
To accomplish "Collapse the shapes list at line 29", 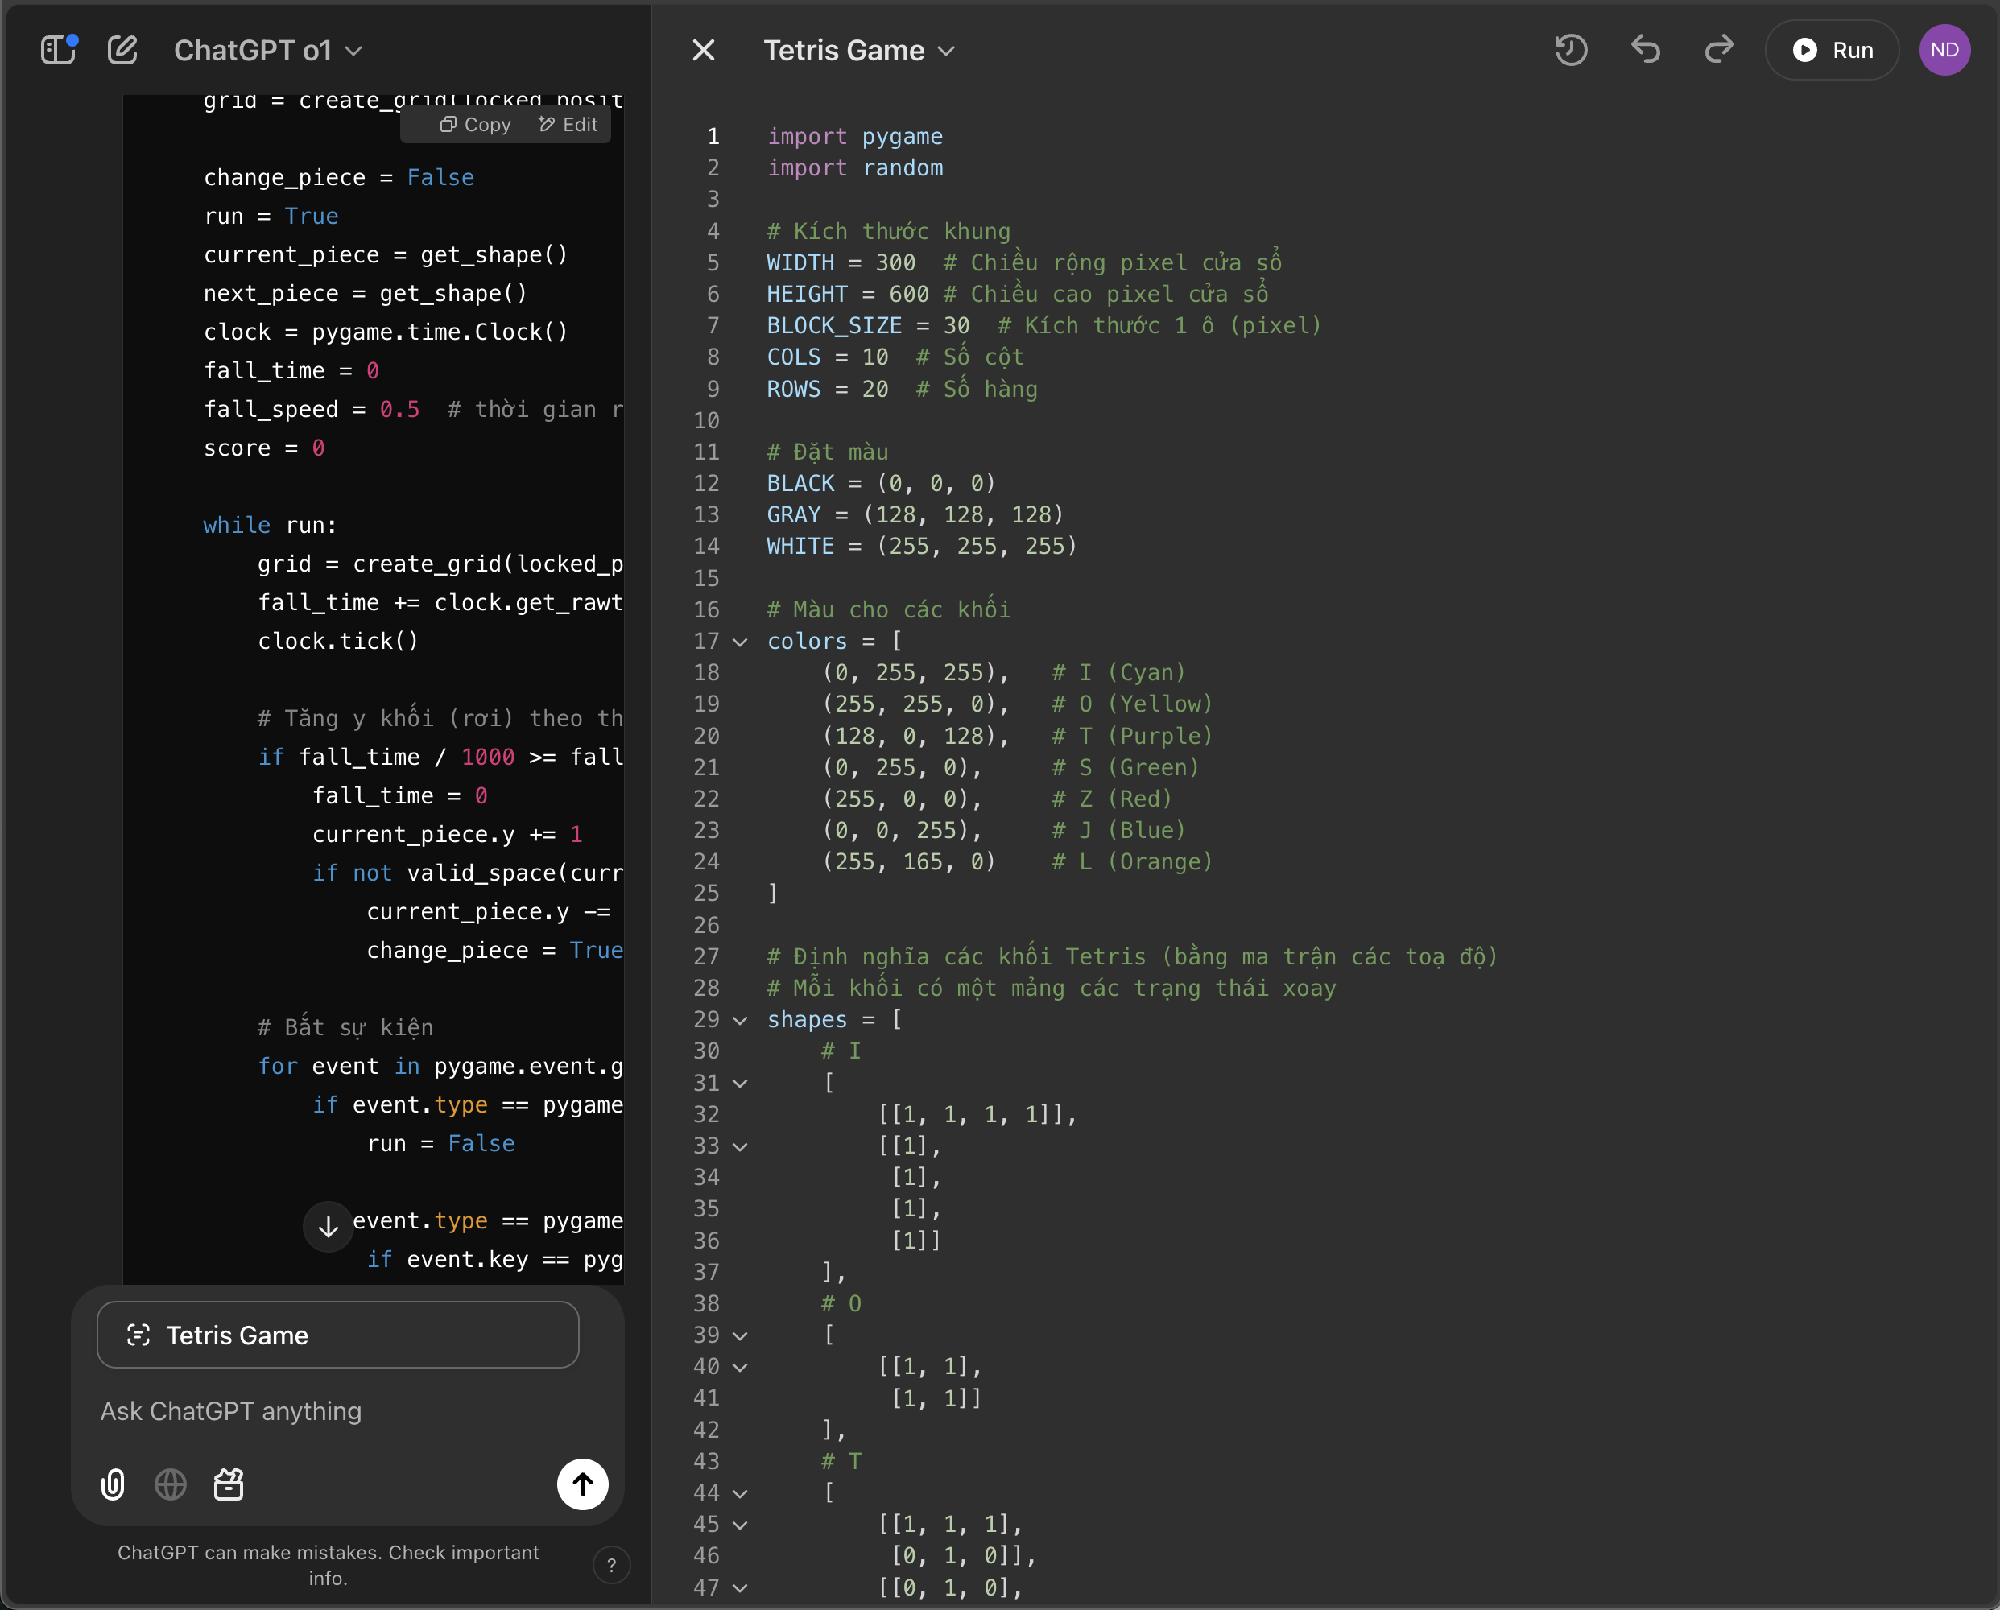I will click(739, 1020).
